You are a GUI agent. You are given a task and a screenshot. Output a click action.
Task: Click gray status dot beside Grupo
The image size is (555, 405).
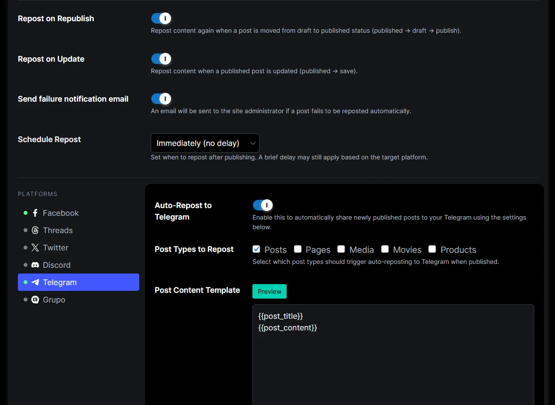pyautogui.click(x=26, y=300)
